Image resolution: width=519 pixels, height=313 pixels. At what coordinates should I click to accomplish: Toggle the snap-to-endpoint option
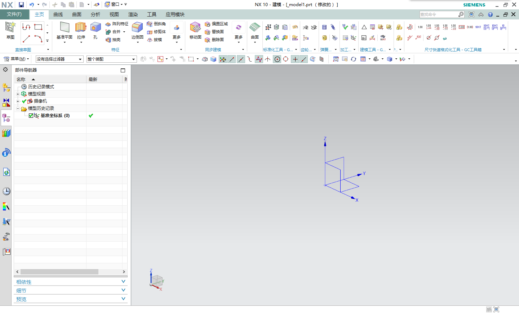232,59
